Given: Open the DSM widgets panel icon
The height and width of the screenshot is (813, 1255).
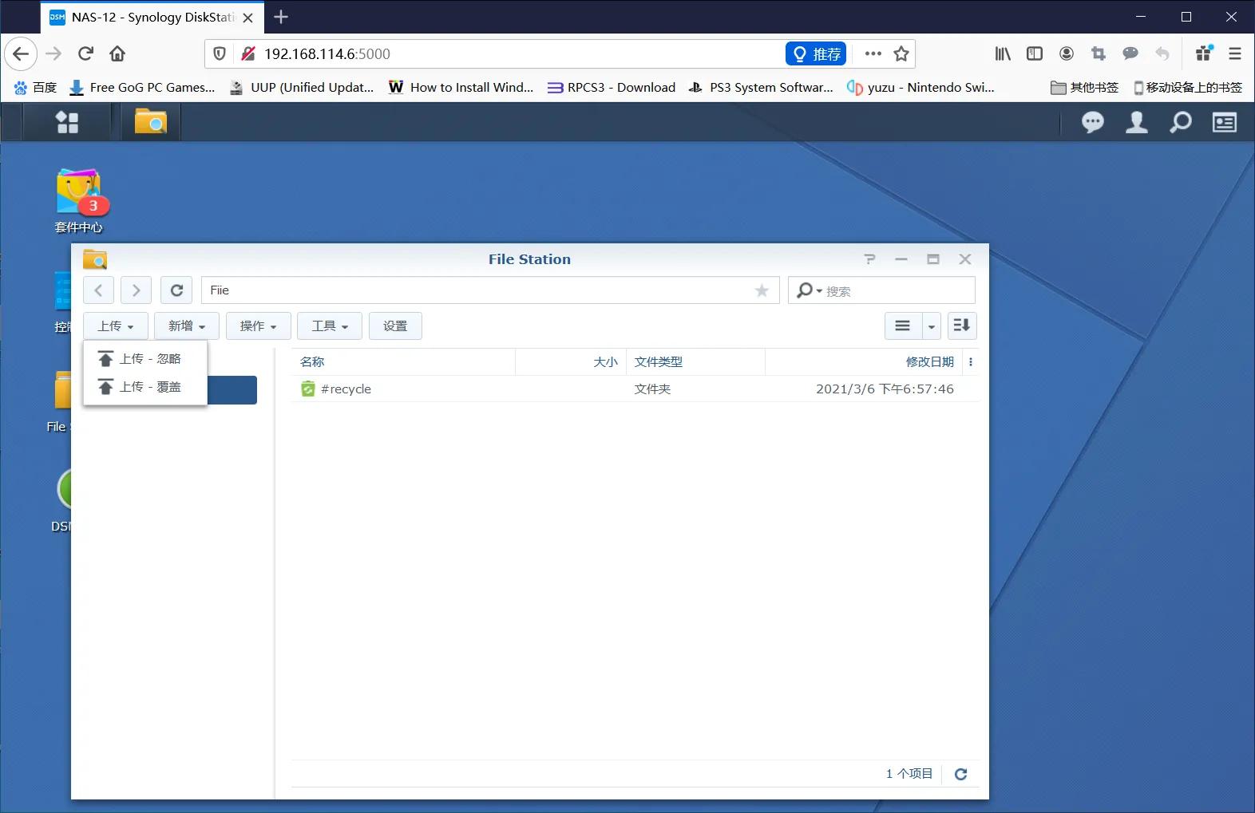Looking at the screenshot, I should coord(1224,122).
